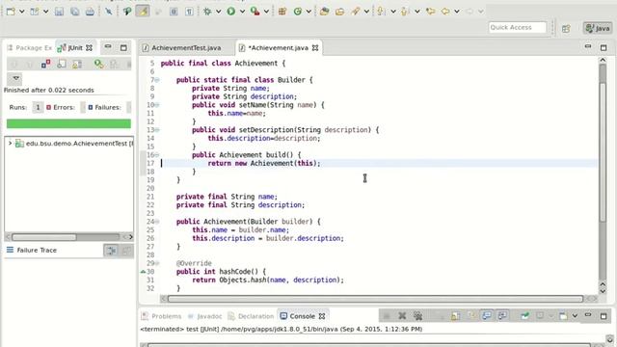Viewport: 617px width, 347px height.
Task: Click Remove Launch X icon in Console
Action: pyautogui.click(x=402, y=315)
